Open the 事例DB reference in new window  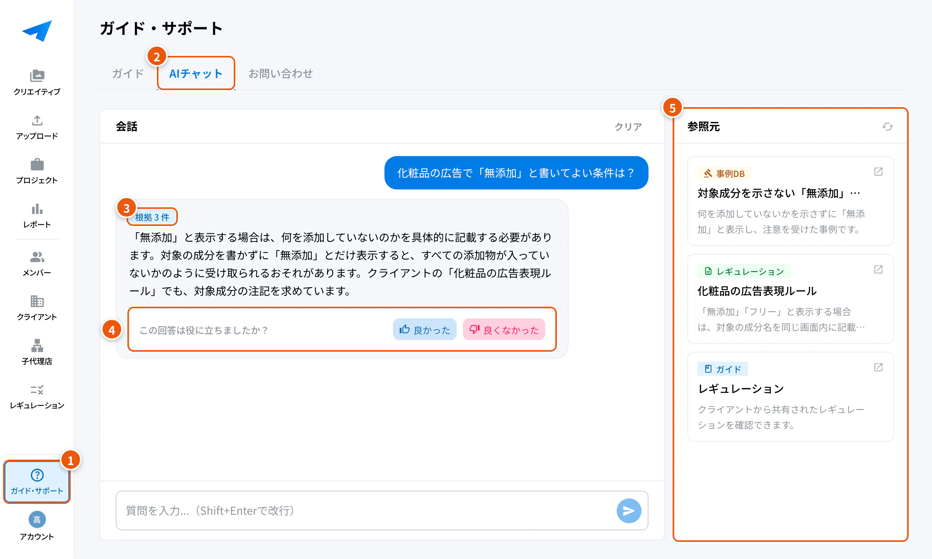coord(878,172)
